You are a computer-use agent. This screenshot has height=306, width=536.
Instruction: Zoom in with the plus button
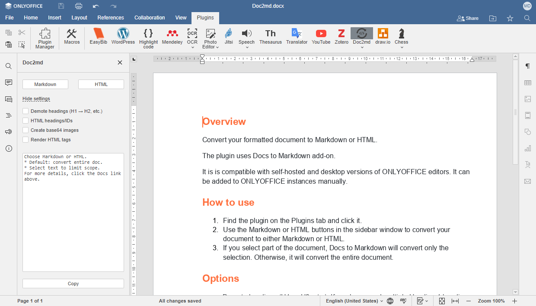pyautogui.click(x=515, y=301)
